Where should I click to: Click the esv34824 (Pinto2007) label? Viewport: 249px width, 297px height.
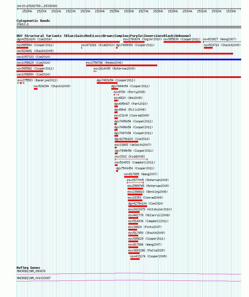pos(145,227)
